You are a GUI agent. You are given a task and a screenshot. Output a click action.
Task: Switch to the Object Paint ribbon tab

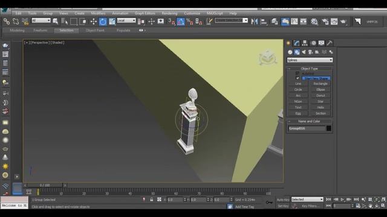(95, 31)
